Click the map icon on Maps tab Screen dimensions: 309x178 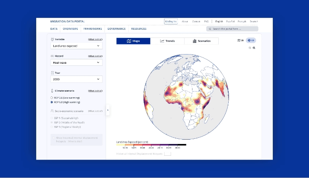[x=129, y=41]
